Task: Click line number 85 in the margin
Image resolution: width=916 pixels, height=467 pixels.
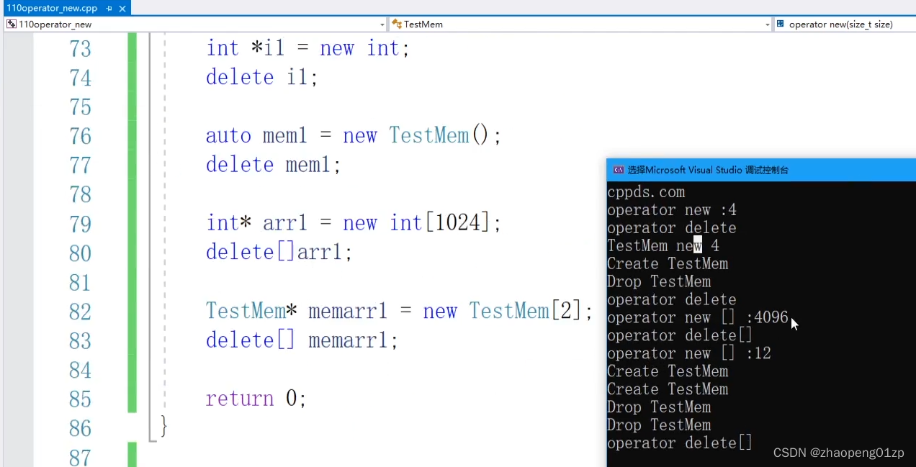Action: 80,399
